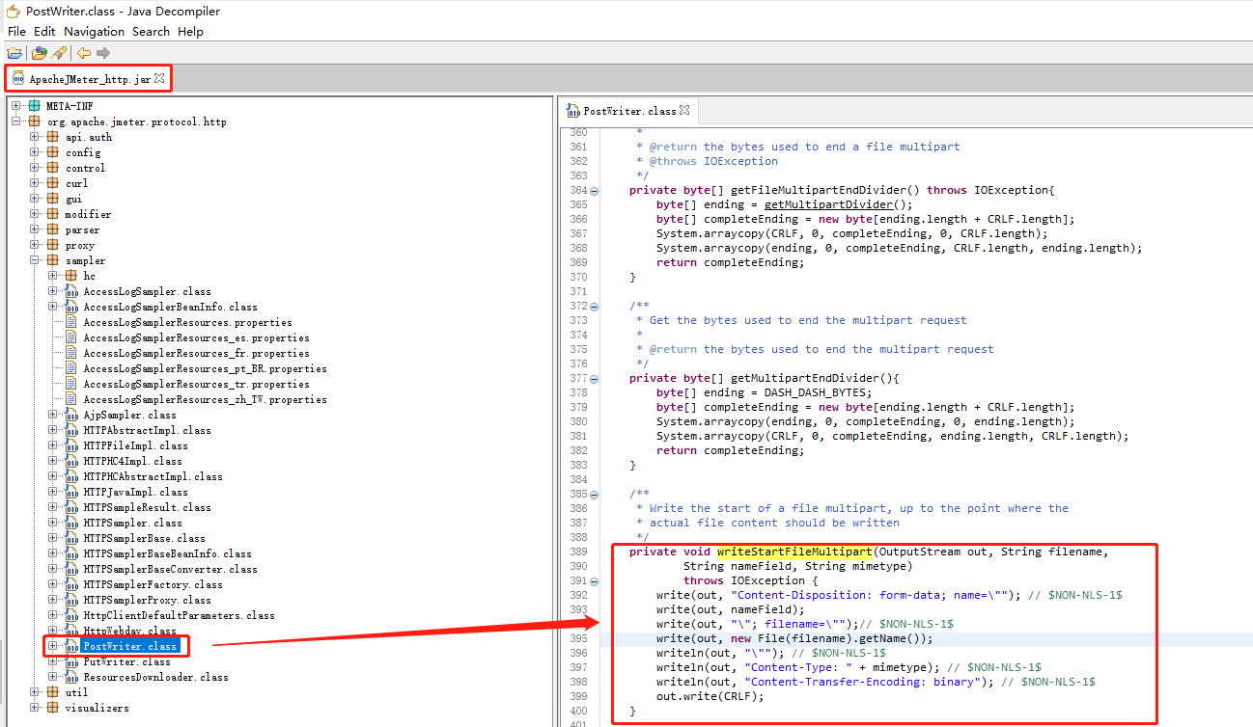Open the File menu
Image resolution: width=1253 pixels, height=727 pixels.
click(16, 32)
